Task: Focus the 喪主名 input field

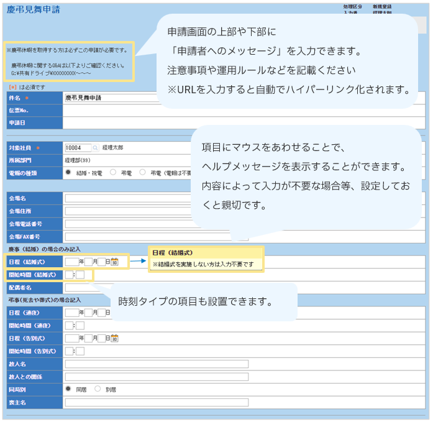Action: click(155, 402)
